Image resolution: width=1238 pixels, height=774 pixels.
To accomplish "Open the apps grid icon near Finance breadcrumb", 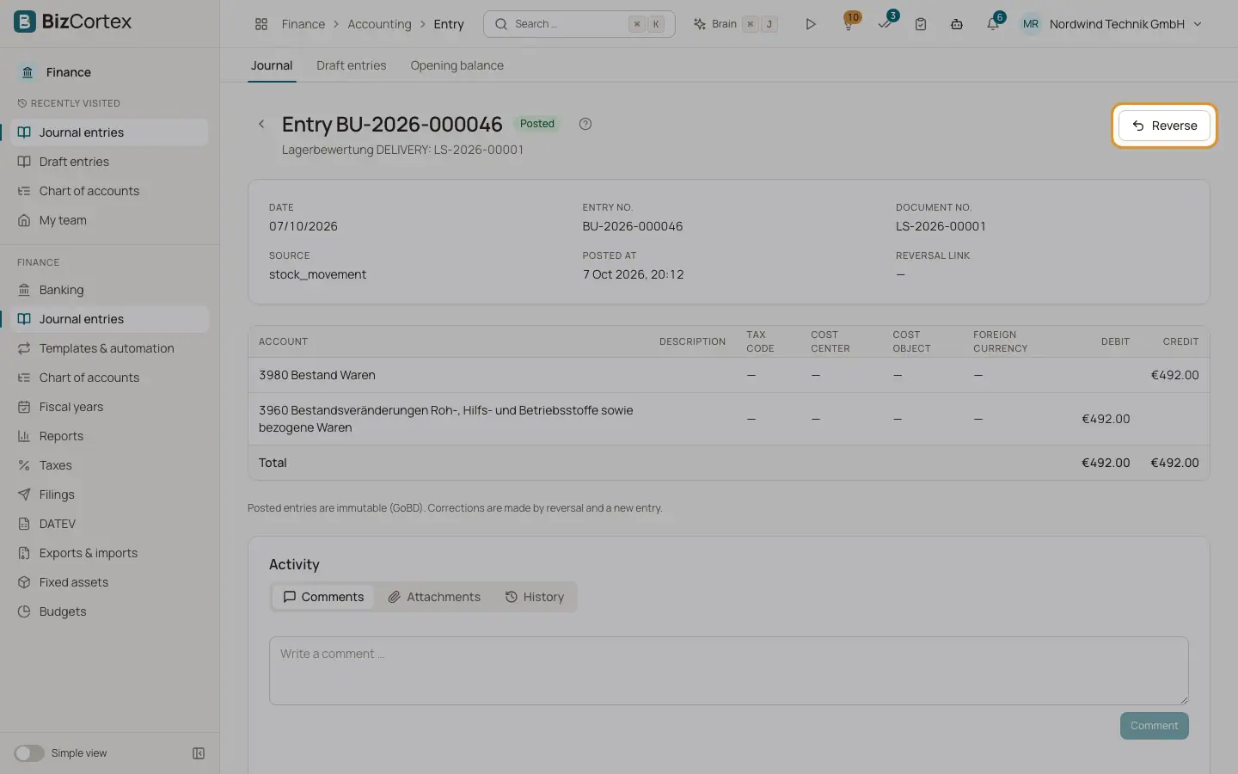I will (x=261, y=24).
